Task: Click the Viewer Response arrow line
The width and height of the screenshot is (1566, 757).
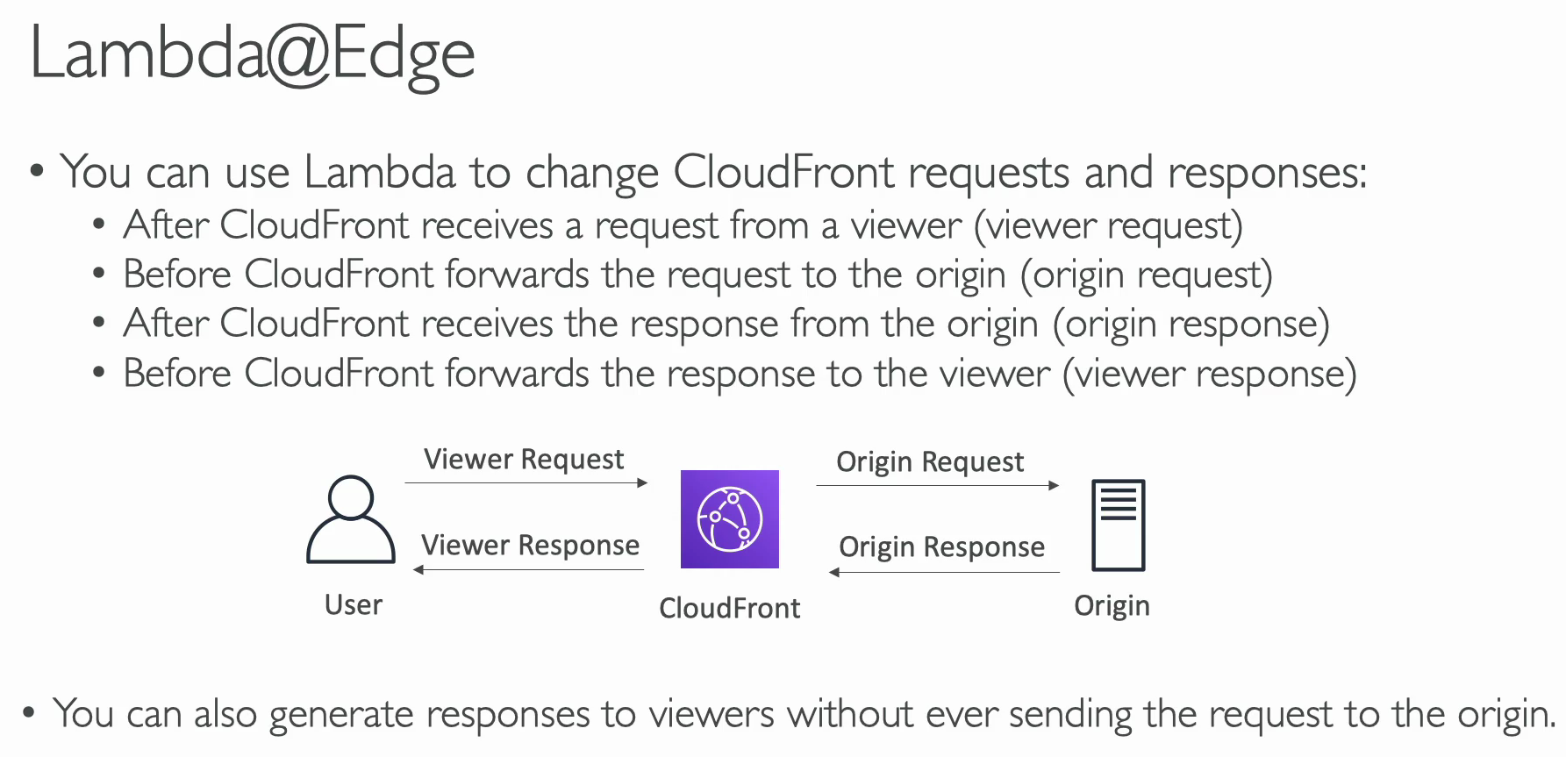Action: click(x=528, y=569)
